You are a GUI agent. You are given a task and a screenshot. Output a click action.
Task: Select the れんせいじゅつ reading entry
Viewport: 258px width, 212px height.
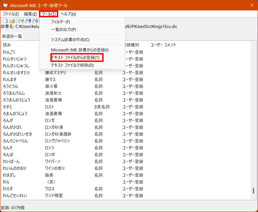[15, 59]
